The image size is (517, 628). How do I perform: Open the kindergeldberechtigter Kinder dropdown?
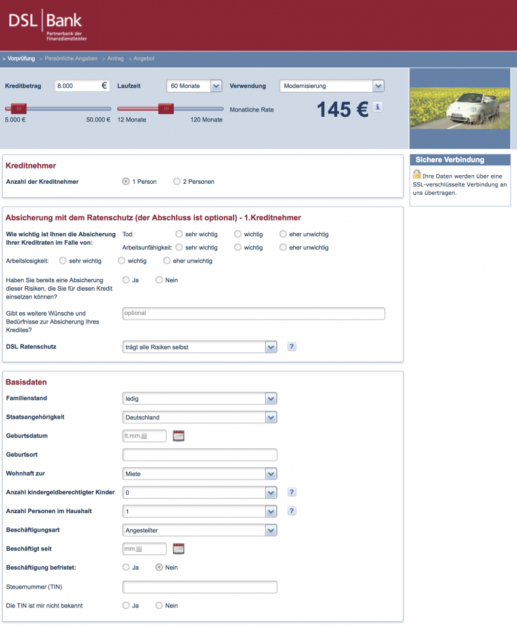199,493
